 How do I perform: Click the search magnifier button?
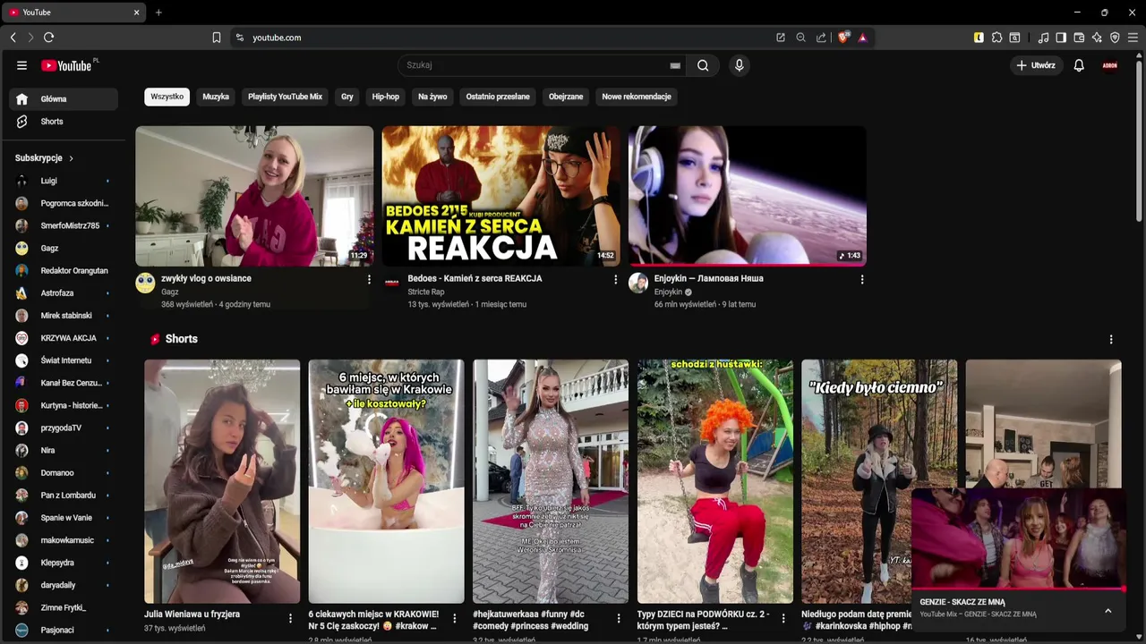(x=703, y=65)
